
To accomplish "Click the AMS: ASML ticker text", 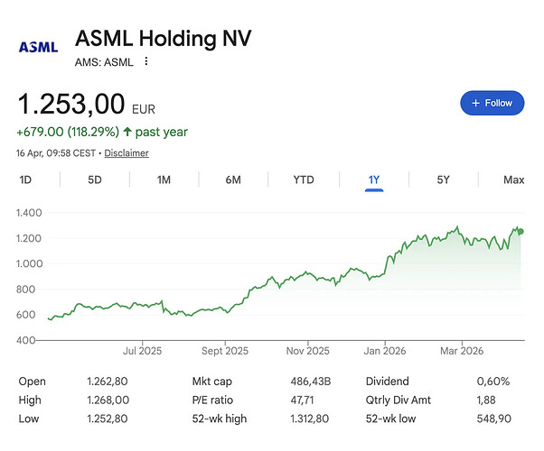I will point(104,62).
